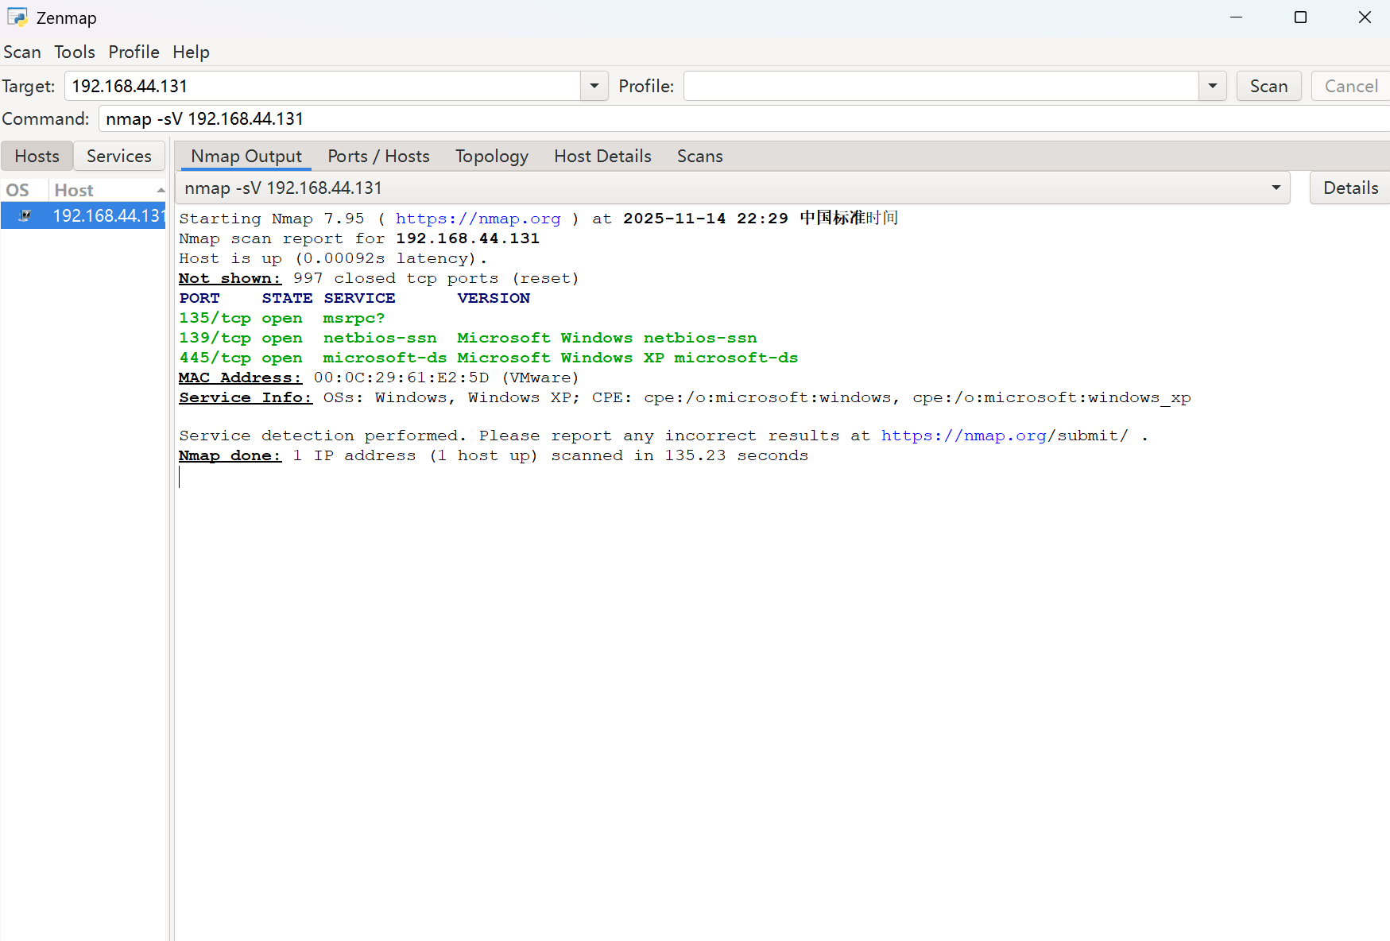Expand the Profile dropdown arrow

click(1212, 86)
